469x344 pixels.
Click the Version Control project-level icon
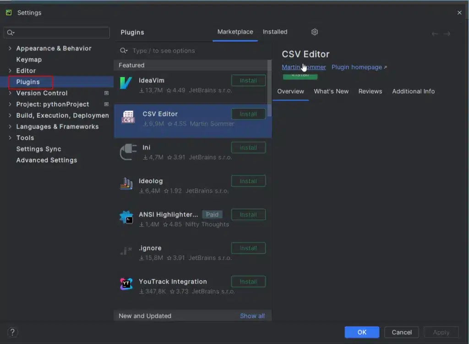click(106, 93)
